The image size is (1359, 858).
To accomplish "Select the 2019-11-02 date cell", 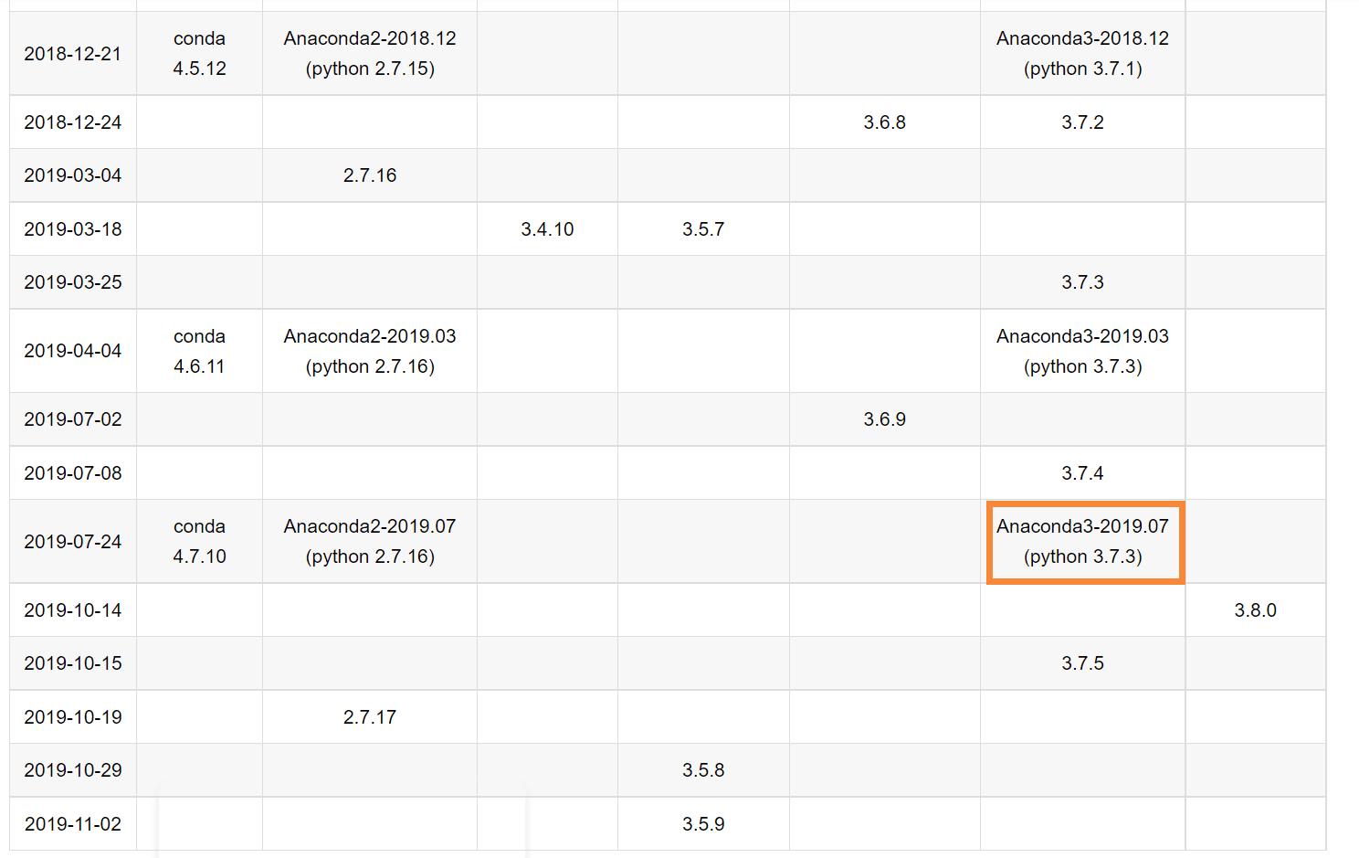I will point(73,824).
